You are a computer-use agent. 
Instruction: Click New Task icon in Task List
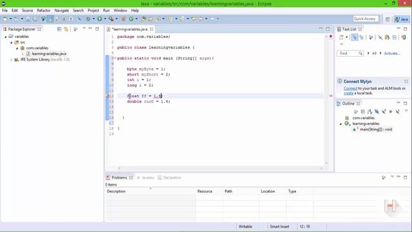point(341,37)
